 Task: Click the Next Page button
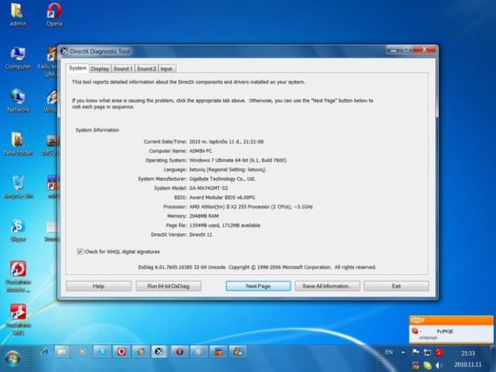tap(258, 286)
